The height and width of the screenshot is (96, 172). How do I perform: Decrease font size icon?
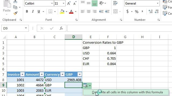[75, 3]
